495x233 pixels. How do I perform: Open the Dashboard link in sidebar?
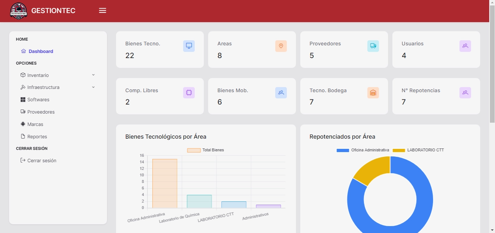41,52
